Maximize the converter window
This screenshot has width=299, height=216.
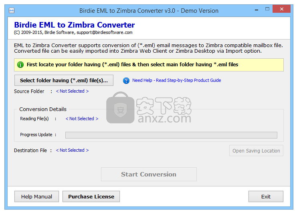click(x=267, y=9)
